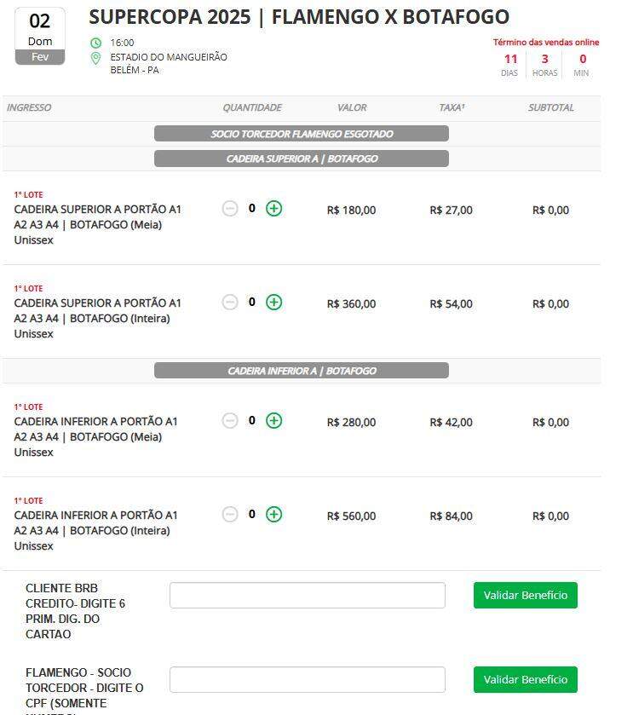The image size is (633, 715).
Task: Expand Socio Torcedor Flamengo Esgotado section
Action: click(302, 134)
